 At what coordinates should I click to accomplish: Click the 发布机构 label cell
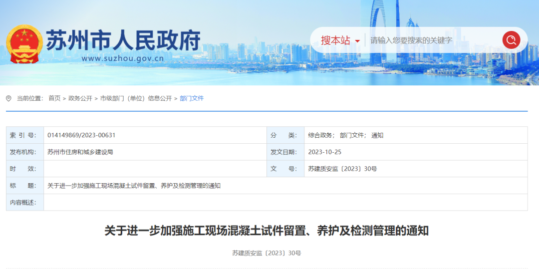click(x=25, y=152)
